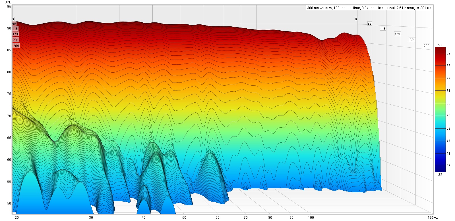
Task: Click the red-highlighted 116 time label at left
Action: (x=15, y=29)
